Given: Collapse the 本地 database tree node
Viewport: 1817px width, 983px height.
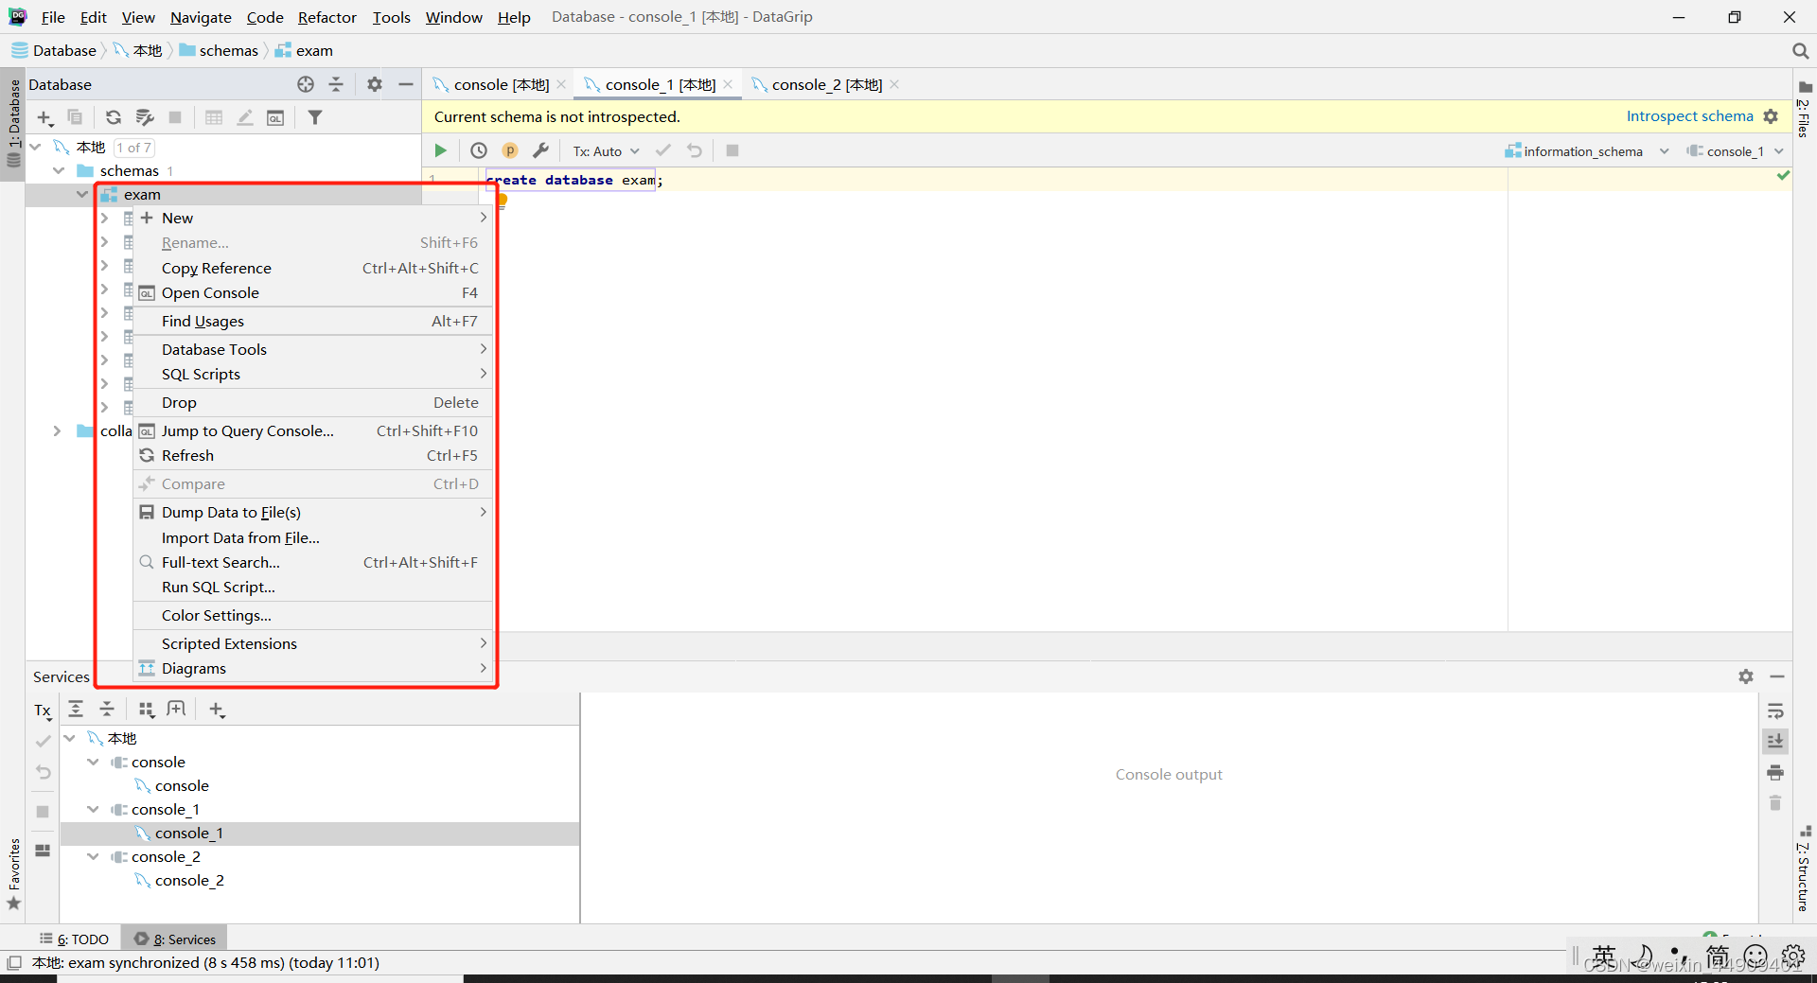Looking at the screenshot, I should click(x=35, y=147).
